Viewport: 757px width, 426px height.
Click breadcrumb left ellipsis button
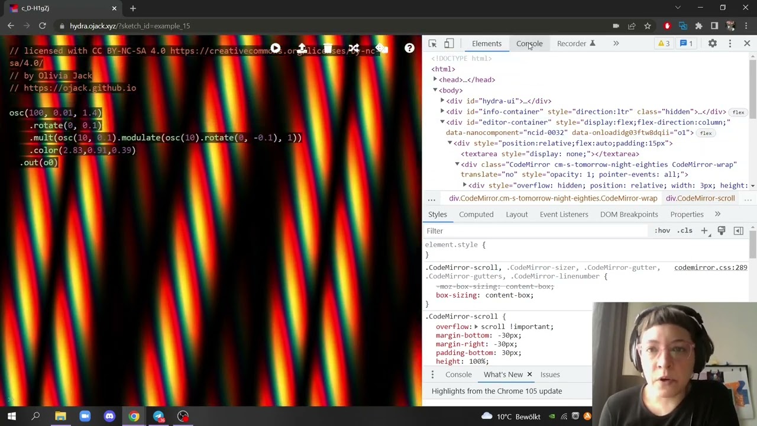432,198
